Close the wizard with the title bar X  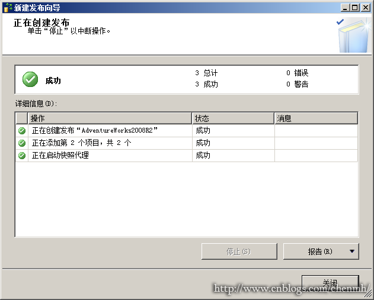(367, 8)
